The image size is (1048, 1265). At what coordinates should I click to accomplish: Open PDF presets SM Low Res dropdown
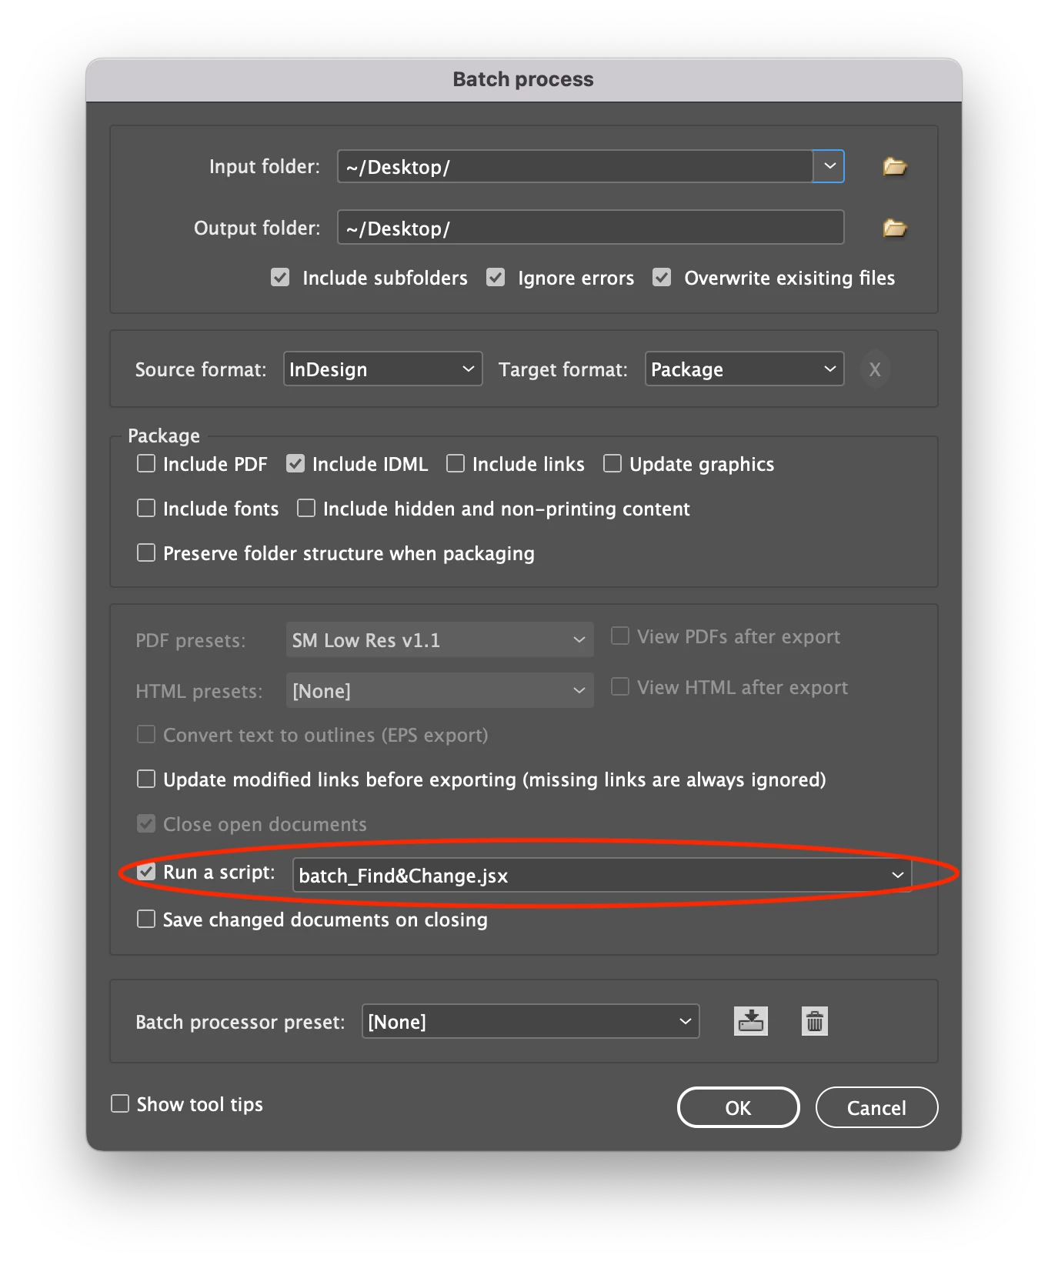439,639
